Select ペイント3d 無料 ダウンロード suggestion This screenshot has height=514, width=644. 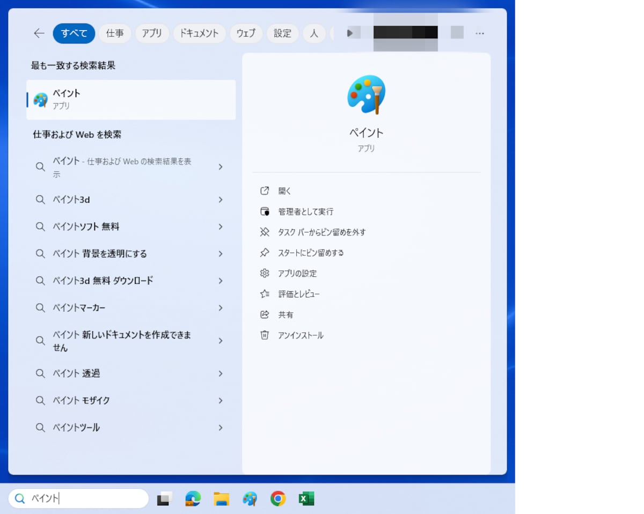tap(131, 281)
